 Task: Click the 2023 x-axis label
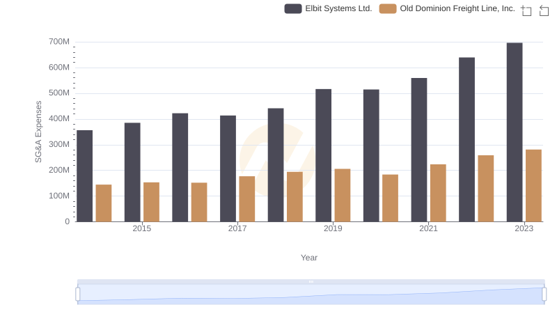coord(524,228)
